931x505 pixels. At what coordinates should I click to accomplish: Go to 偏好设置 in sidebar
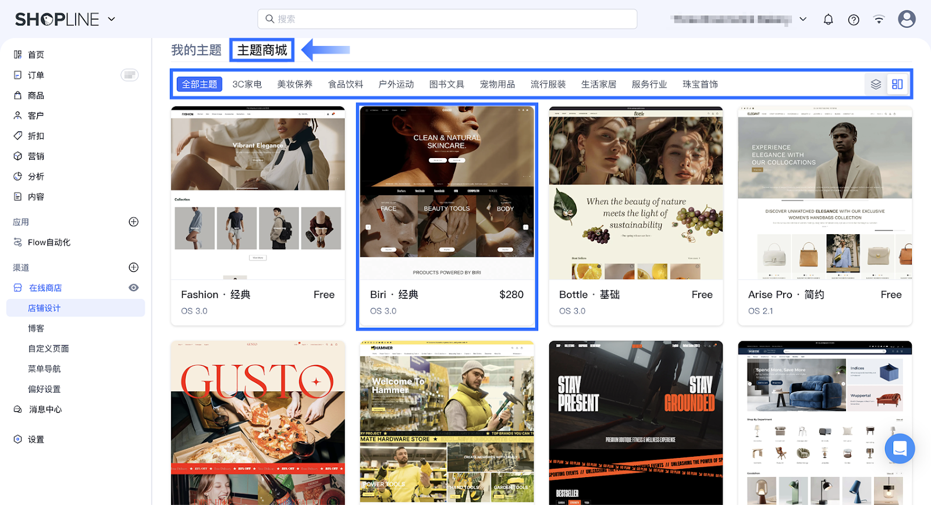[x=44, y=389]
